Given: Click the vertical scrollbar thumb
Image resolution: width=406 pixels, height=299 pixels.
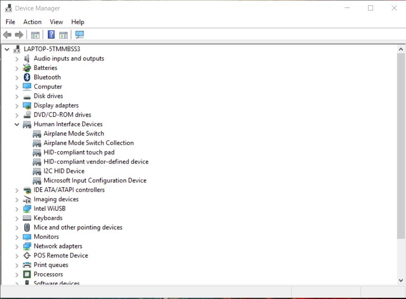Looking at the screenshot, I should click(401, 146).
